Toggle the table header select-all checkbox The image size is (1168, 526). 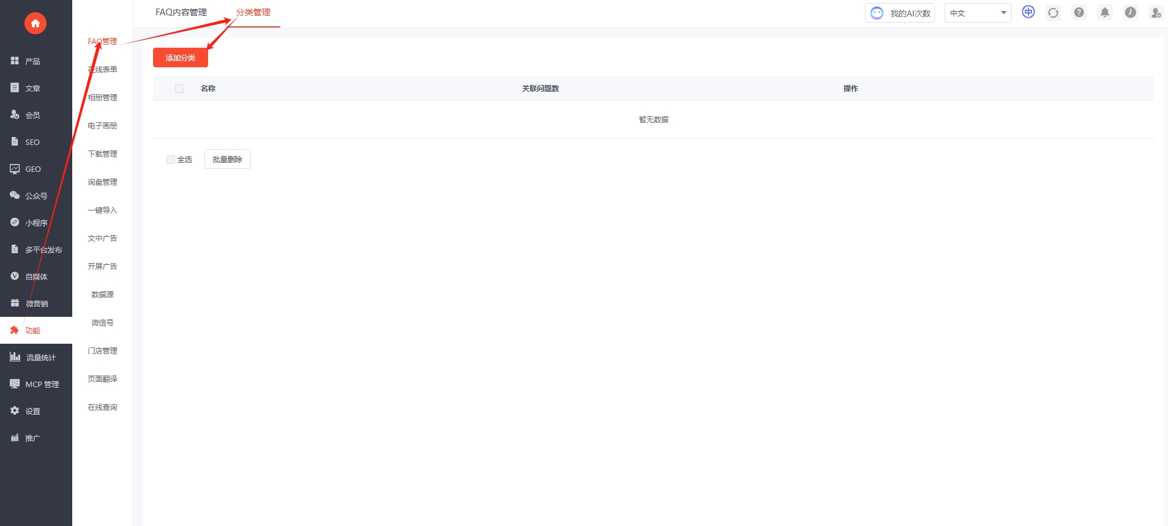coord(179,89)
